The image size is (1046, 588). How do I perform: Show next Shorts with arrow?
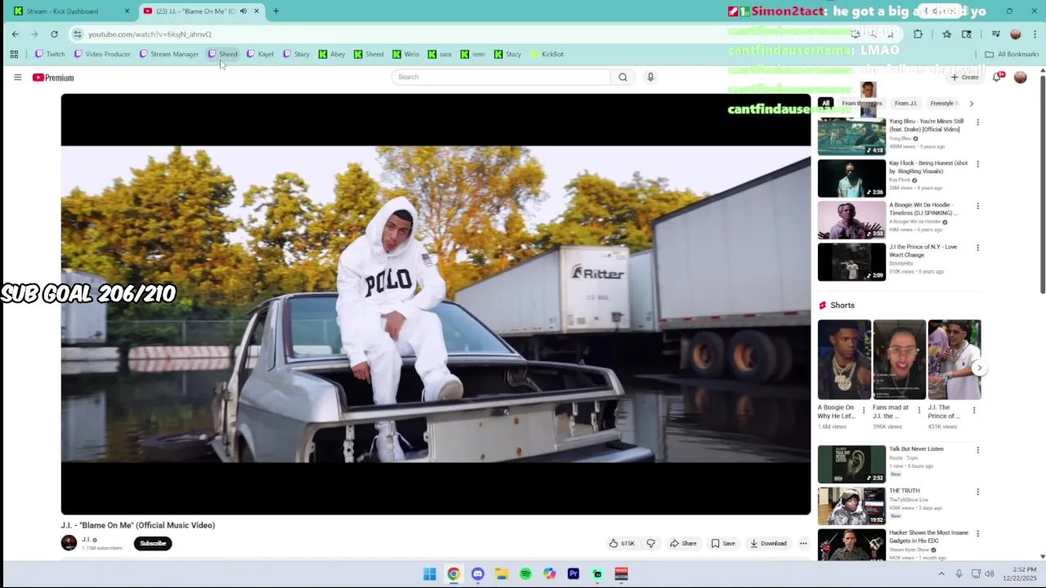[979, 367]
